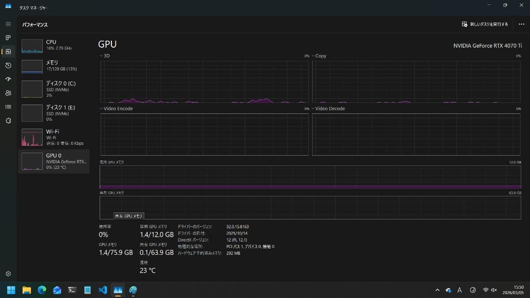
Task: Click the パフォーマンス heading tab
Action: pyautogui.click(x=35, y=24)
